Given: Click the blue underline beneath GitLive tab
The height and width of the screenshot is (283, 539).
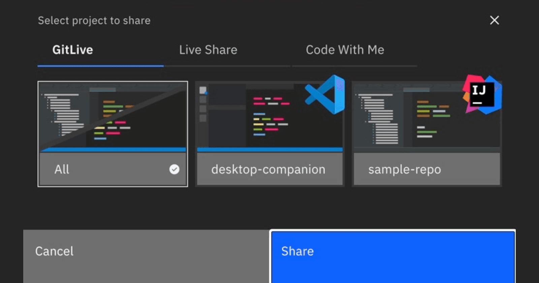Looking at the screenshot, I should tap(100, 66).
